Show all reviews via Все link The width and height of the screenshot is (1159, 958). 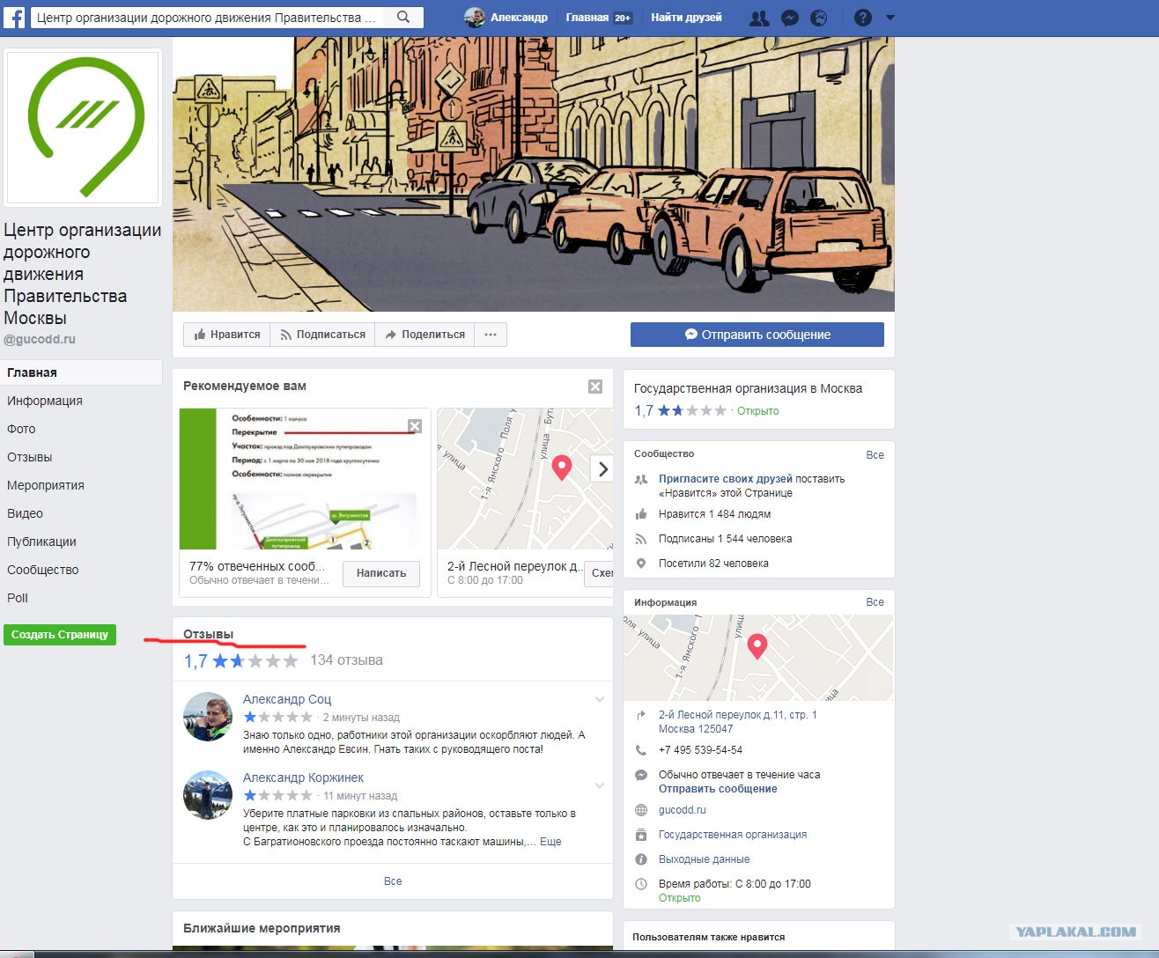click(393, 881)
